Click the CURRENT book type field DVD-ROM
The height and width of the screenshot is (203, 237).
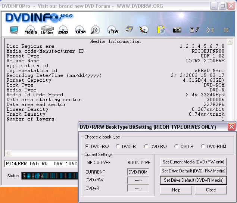pos(138,172)
